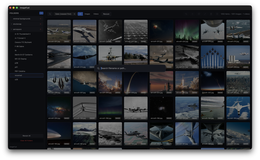The width and height of the screenshot is (260, 160).
Task: Open thumbnail aircraft-203.jpg
Action: coord(187,83)
